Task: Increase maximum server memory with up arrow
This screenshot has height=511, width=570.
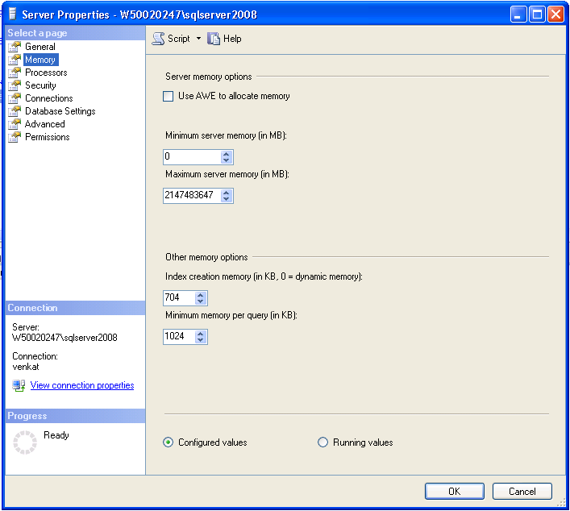Action: [226, 193]
